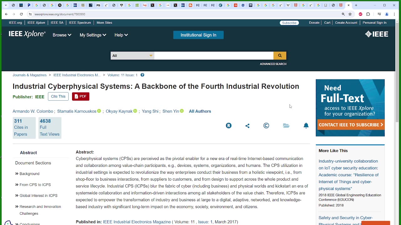Select IEEE SA in the top bar
Viewport: 401px width, 225px height.
point(57,22)
